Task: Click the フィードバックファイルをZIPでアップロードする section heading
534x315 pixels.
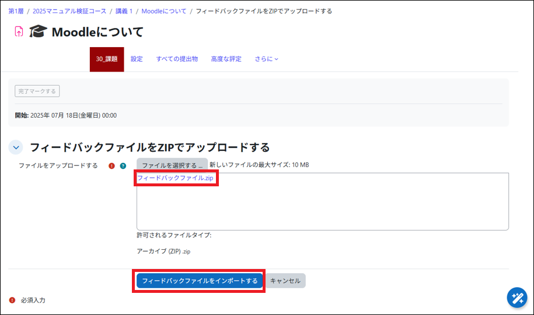Action: point(150,147)
